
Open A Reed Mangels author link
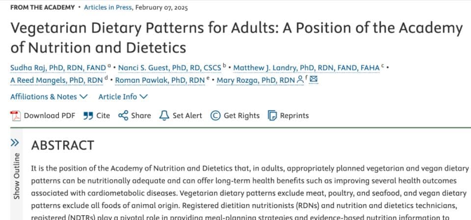[56, 80]
